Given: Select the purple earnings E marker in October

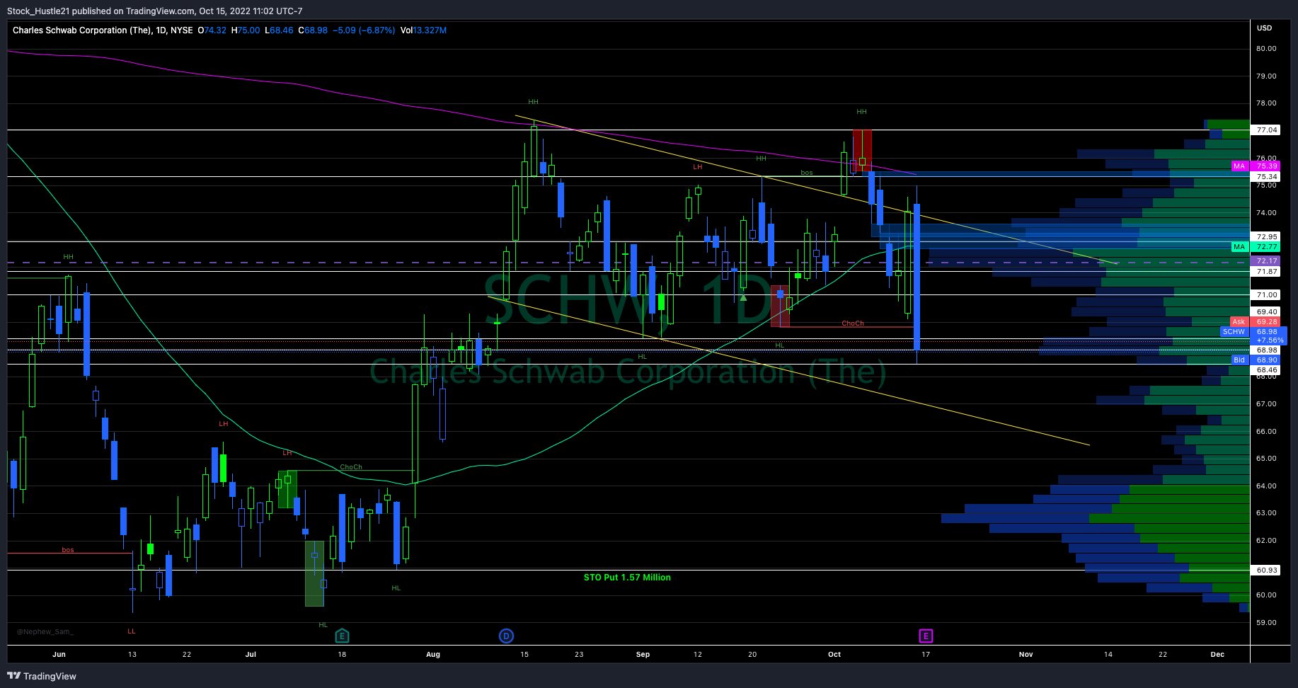Looking at the screenshot, I should pyautogui.click(x=926, y=636).
